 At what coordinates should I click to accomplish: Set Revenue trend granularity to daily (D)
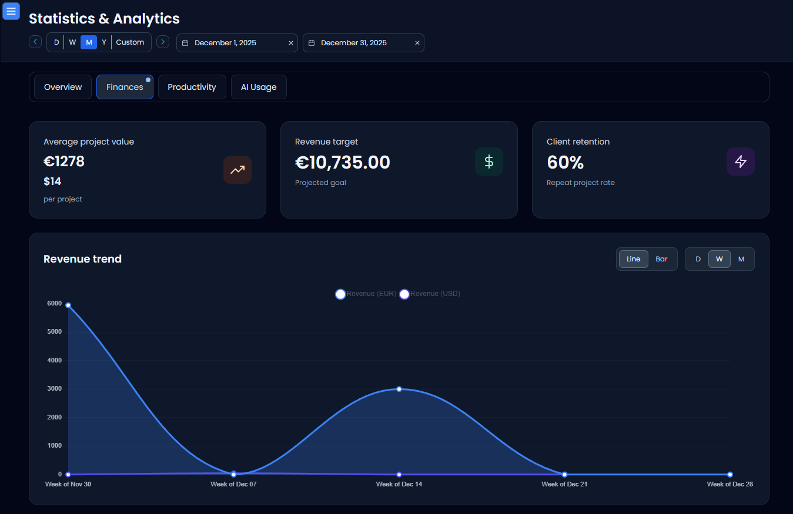pos(698,258)
